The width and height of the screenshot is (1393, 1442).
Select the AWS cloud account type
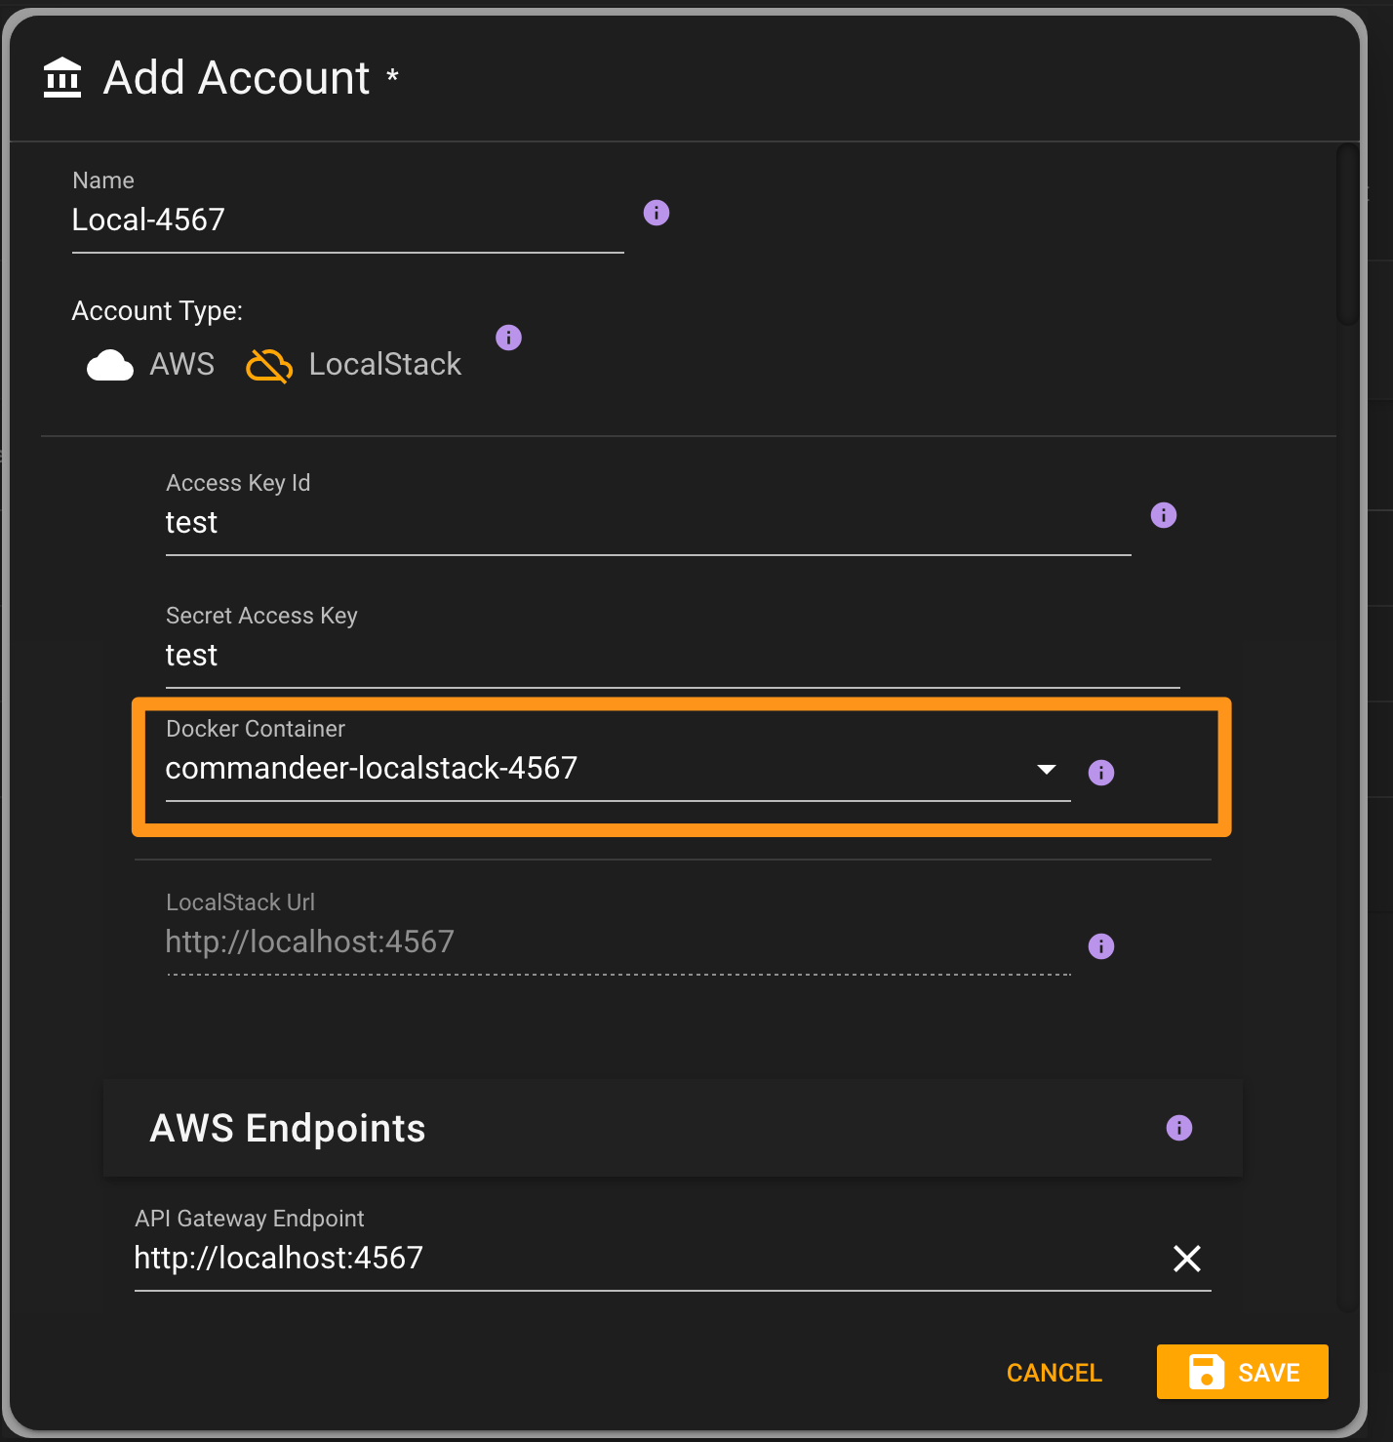coord(150,365)
